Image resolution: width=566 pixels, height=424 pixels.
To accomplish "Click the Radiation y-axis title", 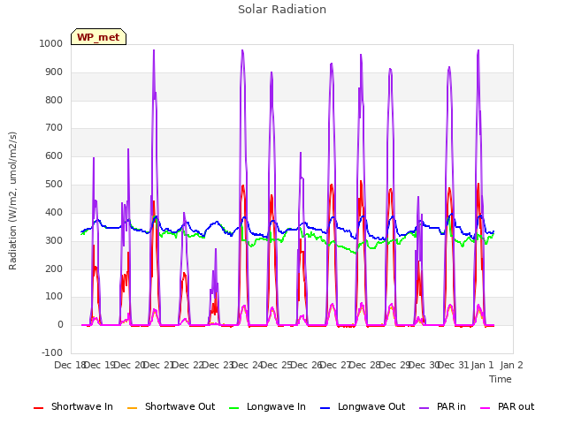I will pos(12,201).
